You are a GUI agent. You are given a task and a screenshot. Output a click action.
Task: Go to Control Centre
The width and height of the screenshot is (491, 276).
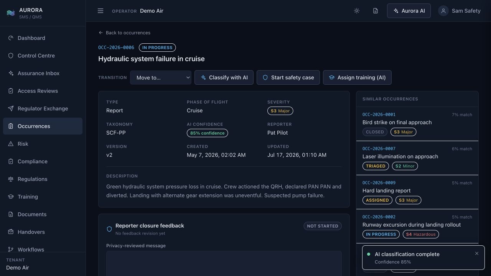43,56
